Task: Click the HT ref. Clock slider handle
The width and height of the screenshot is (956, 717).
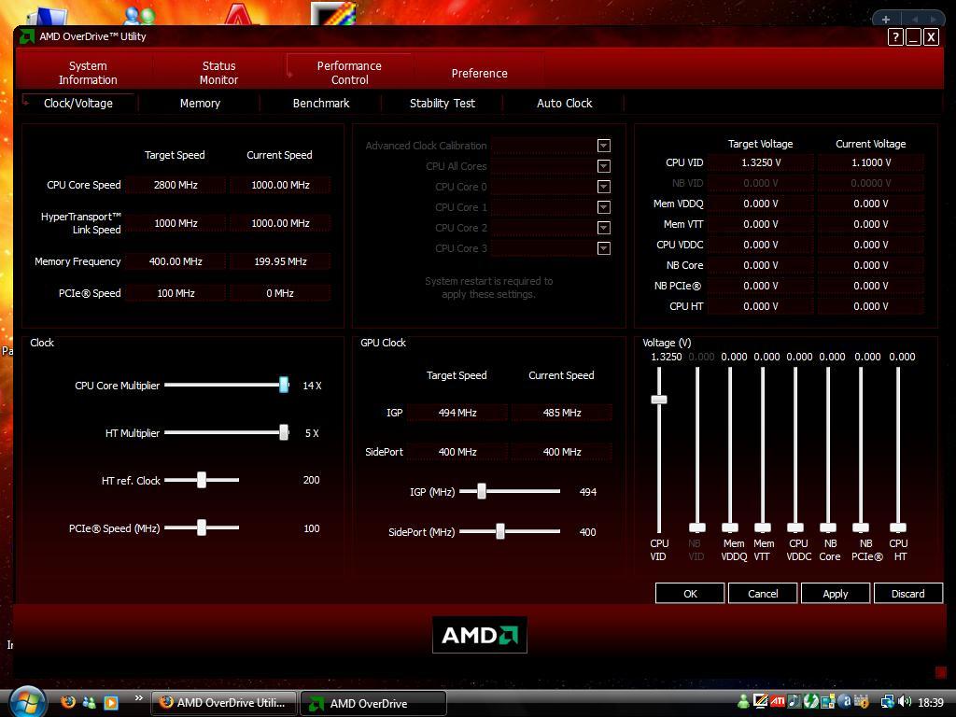Action: 202,480
